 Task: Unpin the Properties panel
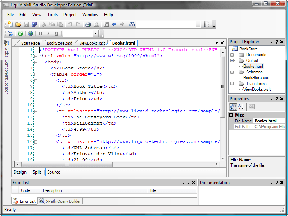[x=276, y=98]
